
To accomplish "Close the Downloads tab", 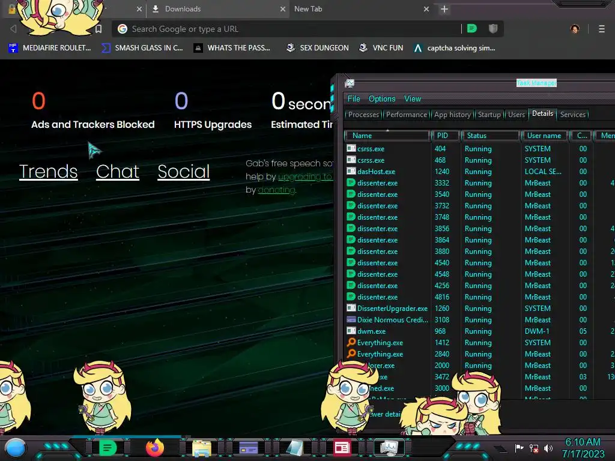I will click(x=283, y=9).
